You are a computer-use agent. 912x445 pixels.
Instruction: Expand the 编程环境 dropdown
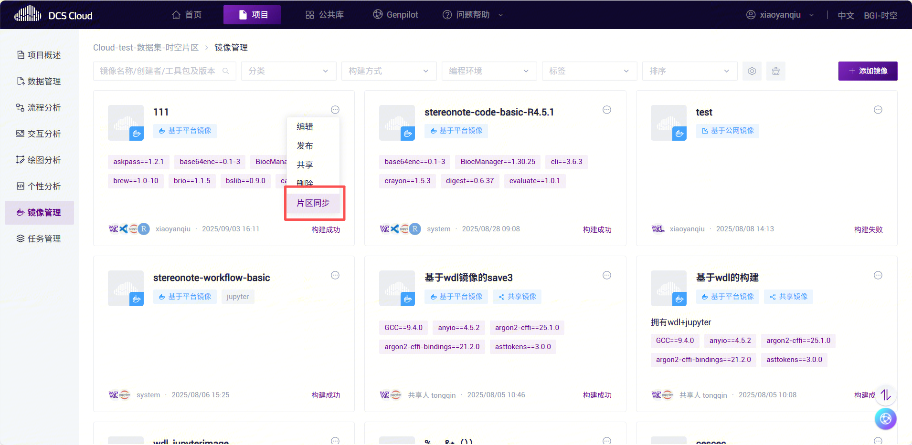[489, 71]
